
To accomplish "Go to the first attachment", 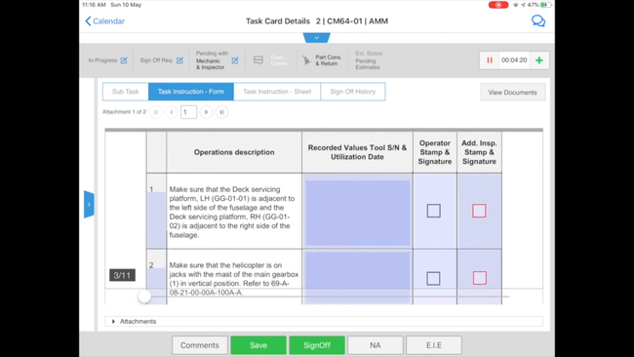I will click(156, 112).
